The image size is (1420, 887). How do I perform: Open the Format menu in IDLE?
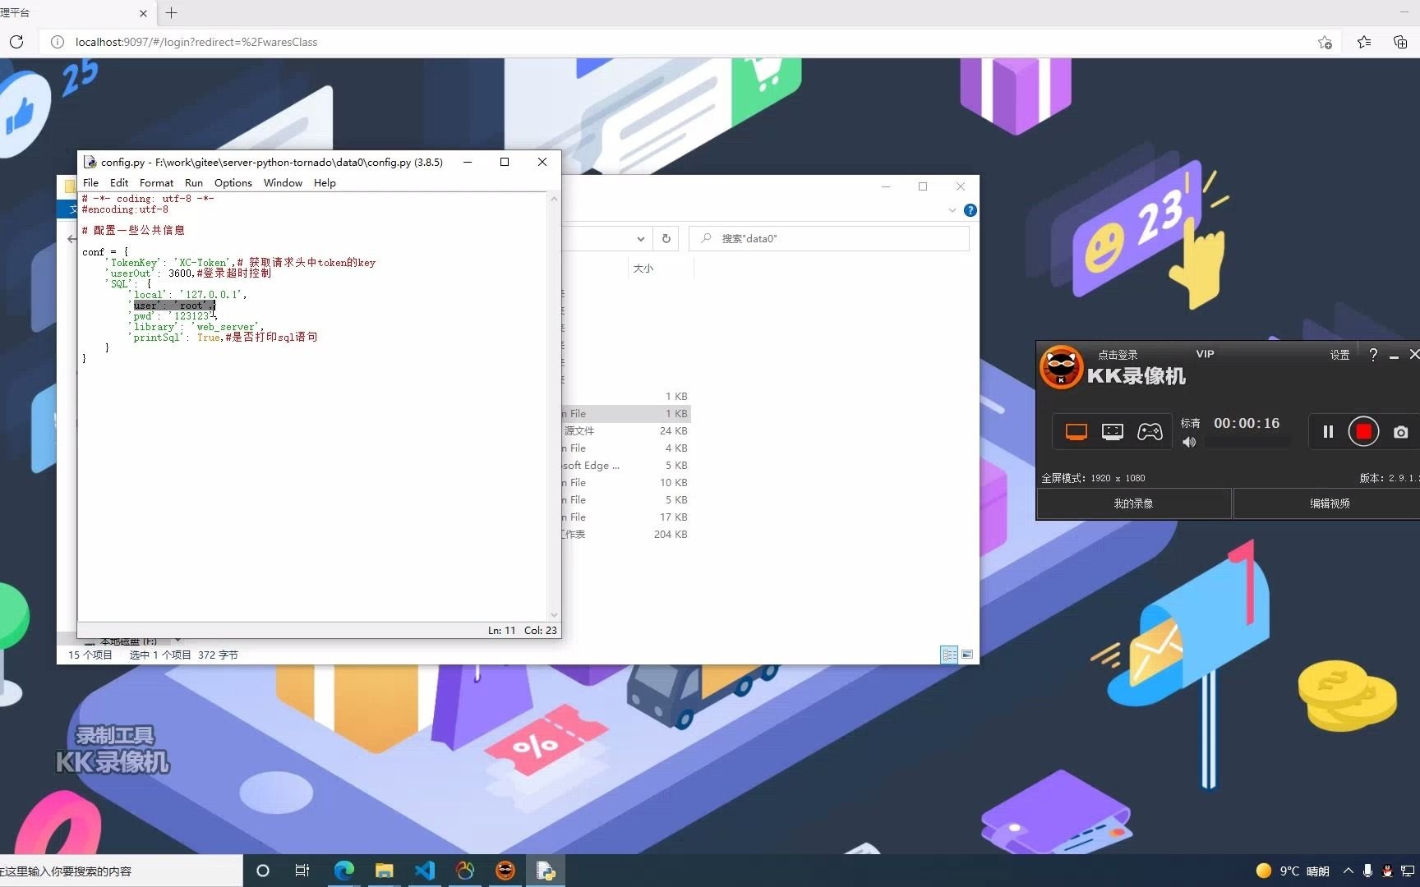(156, 183)
